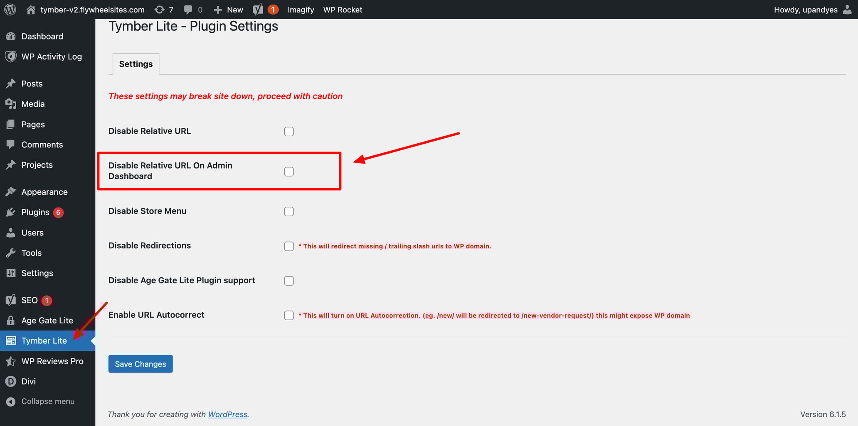This screenshot has height=426, width=858.
Task: Click the Age Gate Lite lock icon
Action: [x=11, y=320]
